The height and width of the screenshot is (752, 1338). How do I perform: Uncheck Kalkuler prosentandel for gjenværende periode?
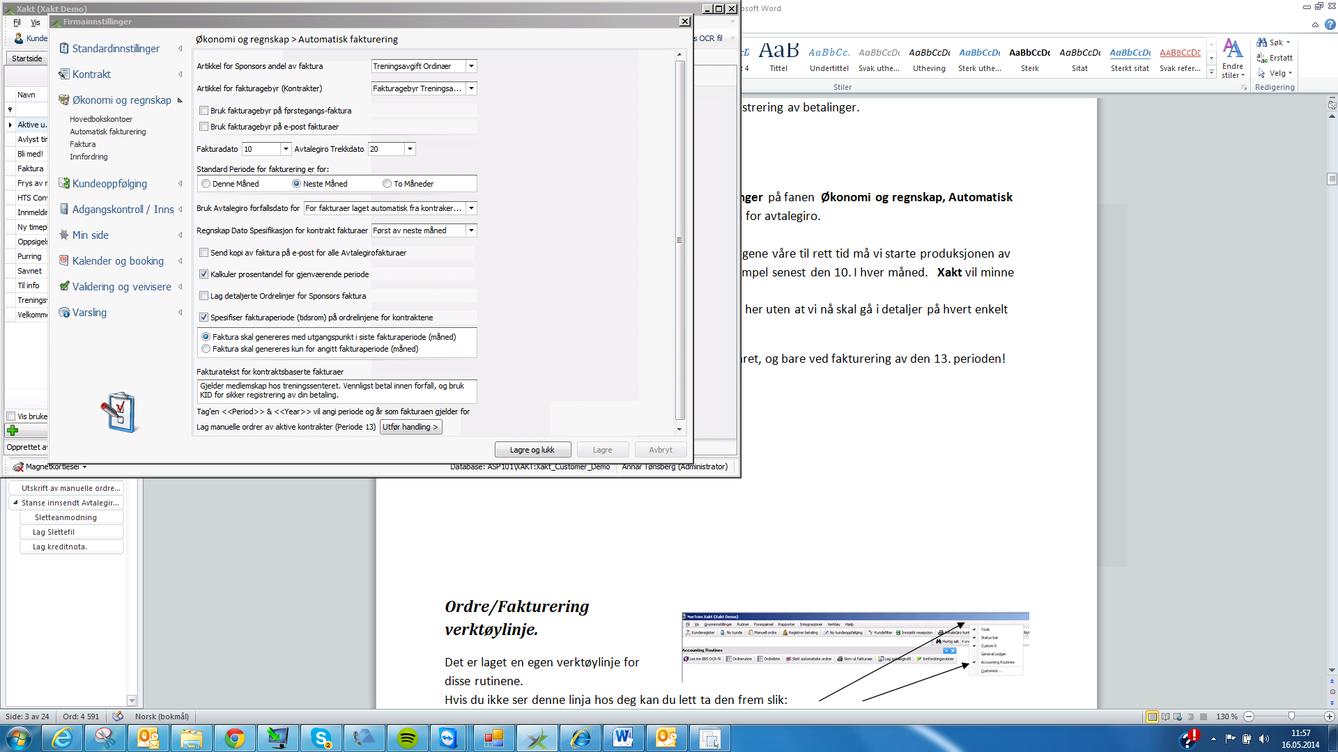pyautogui.click(x=204, y=274)
